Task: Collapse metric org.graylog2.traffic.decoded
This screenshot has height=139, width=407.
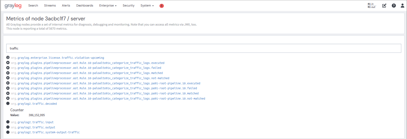Action: pos(34,104)
